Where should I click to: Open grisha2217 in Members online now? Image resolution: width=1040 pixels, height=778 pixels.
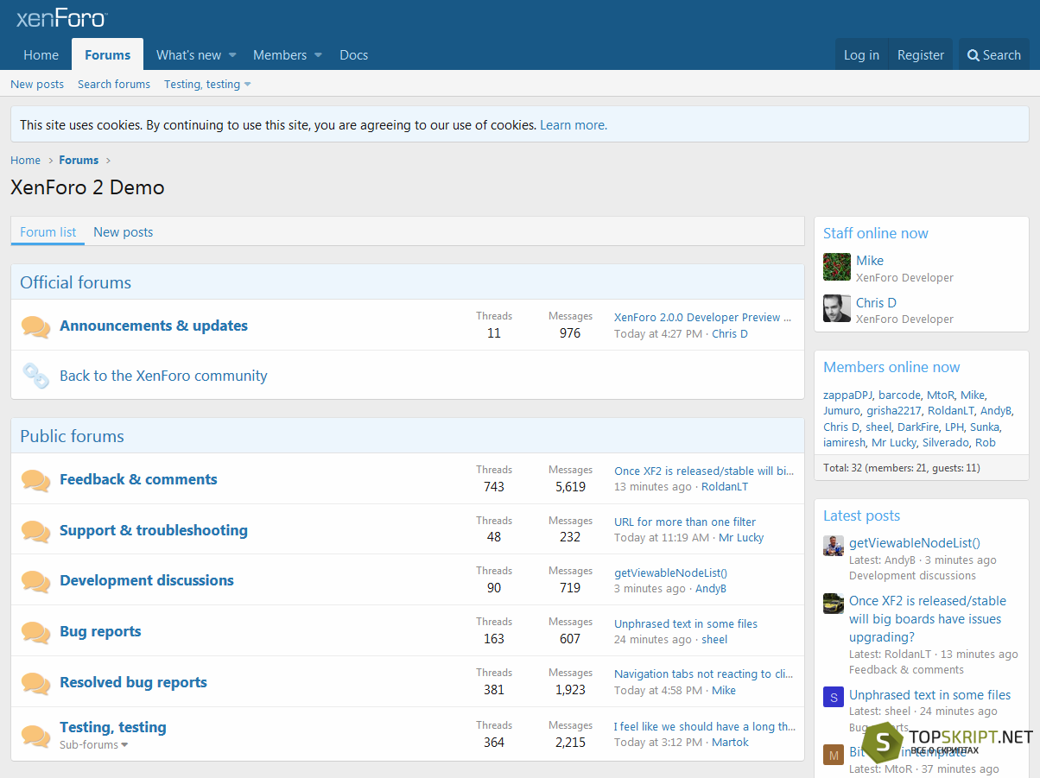pos(894,411)
